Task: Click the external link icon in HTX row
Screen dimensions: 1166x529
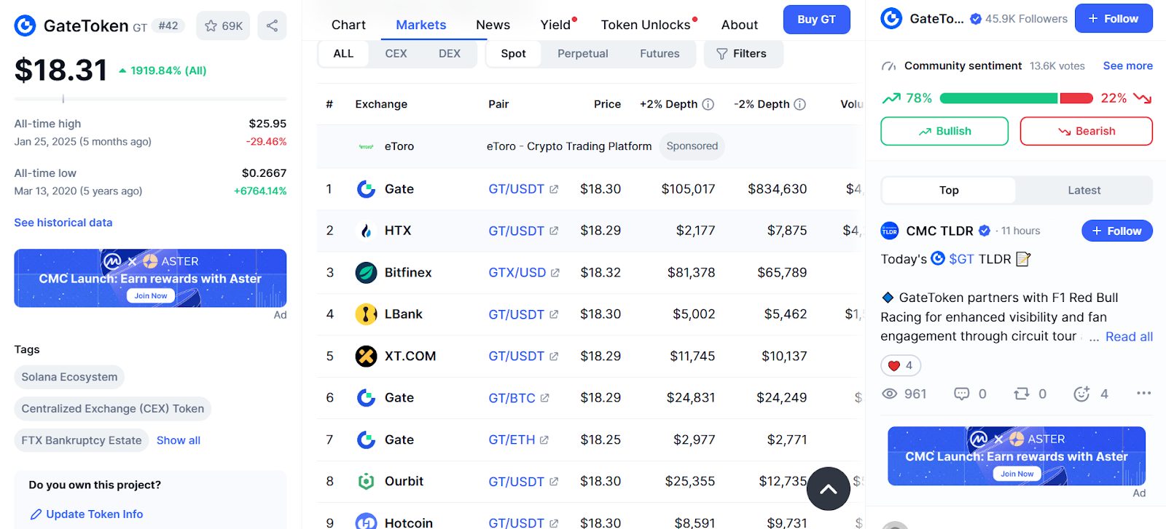Action: pos(554,231)
